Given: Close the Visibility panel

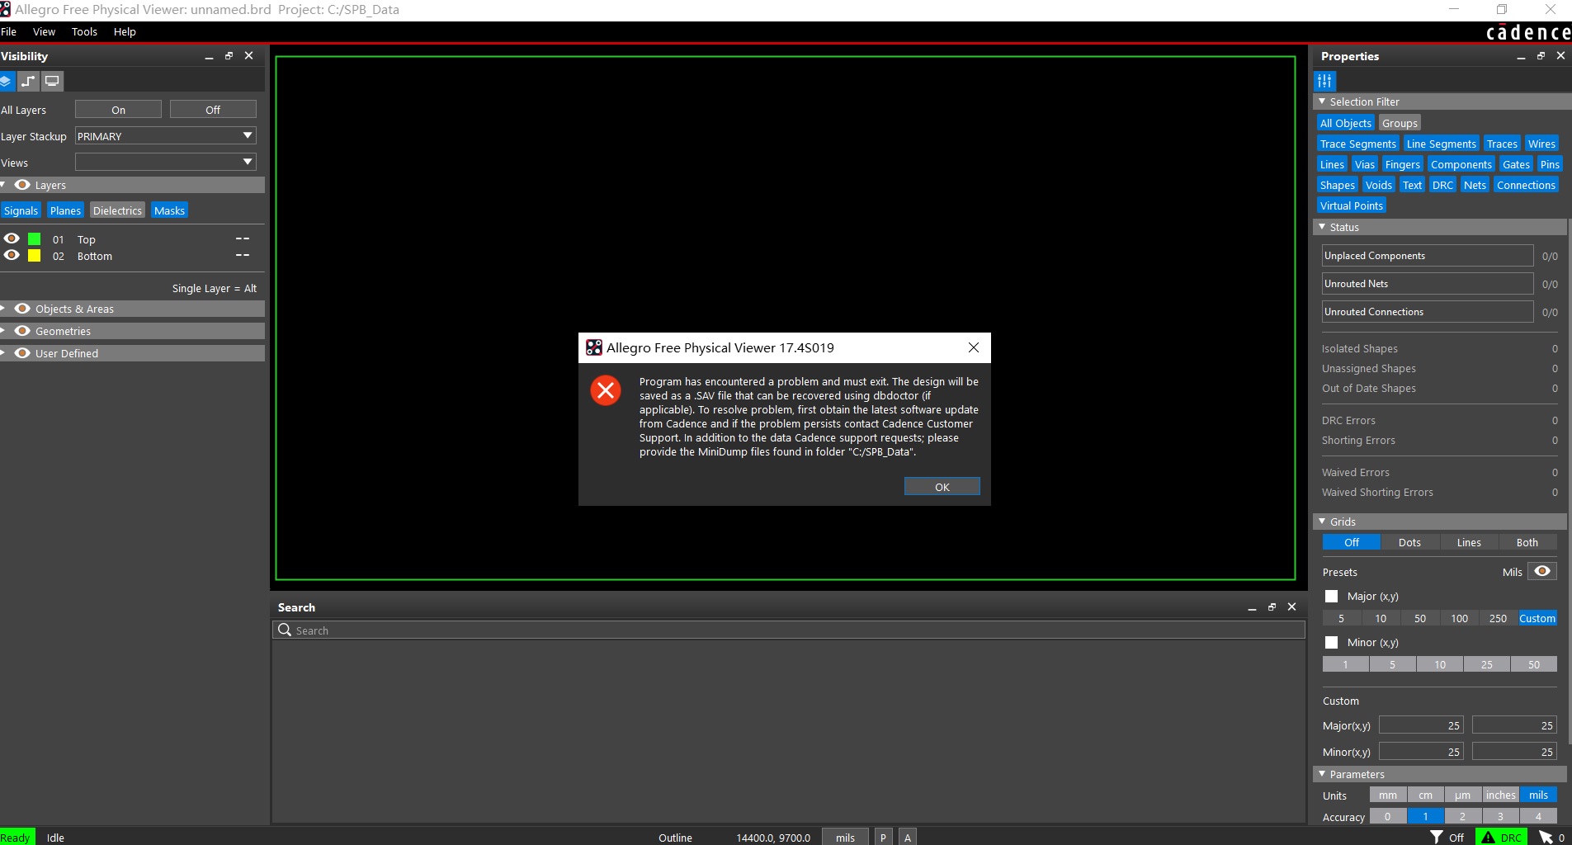Looking at the screenshot, I should tap(248, 56).
